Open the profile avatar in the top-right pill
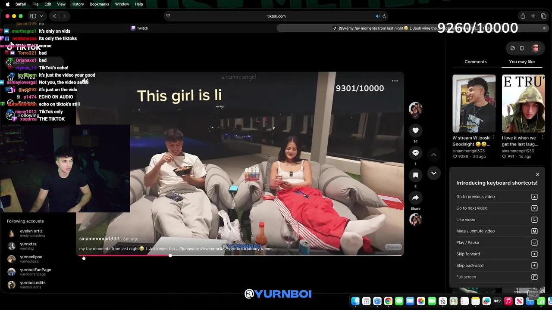Viewport: 552px width, 310px height. pos(536,48)
